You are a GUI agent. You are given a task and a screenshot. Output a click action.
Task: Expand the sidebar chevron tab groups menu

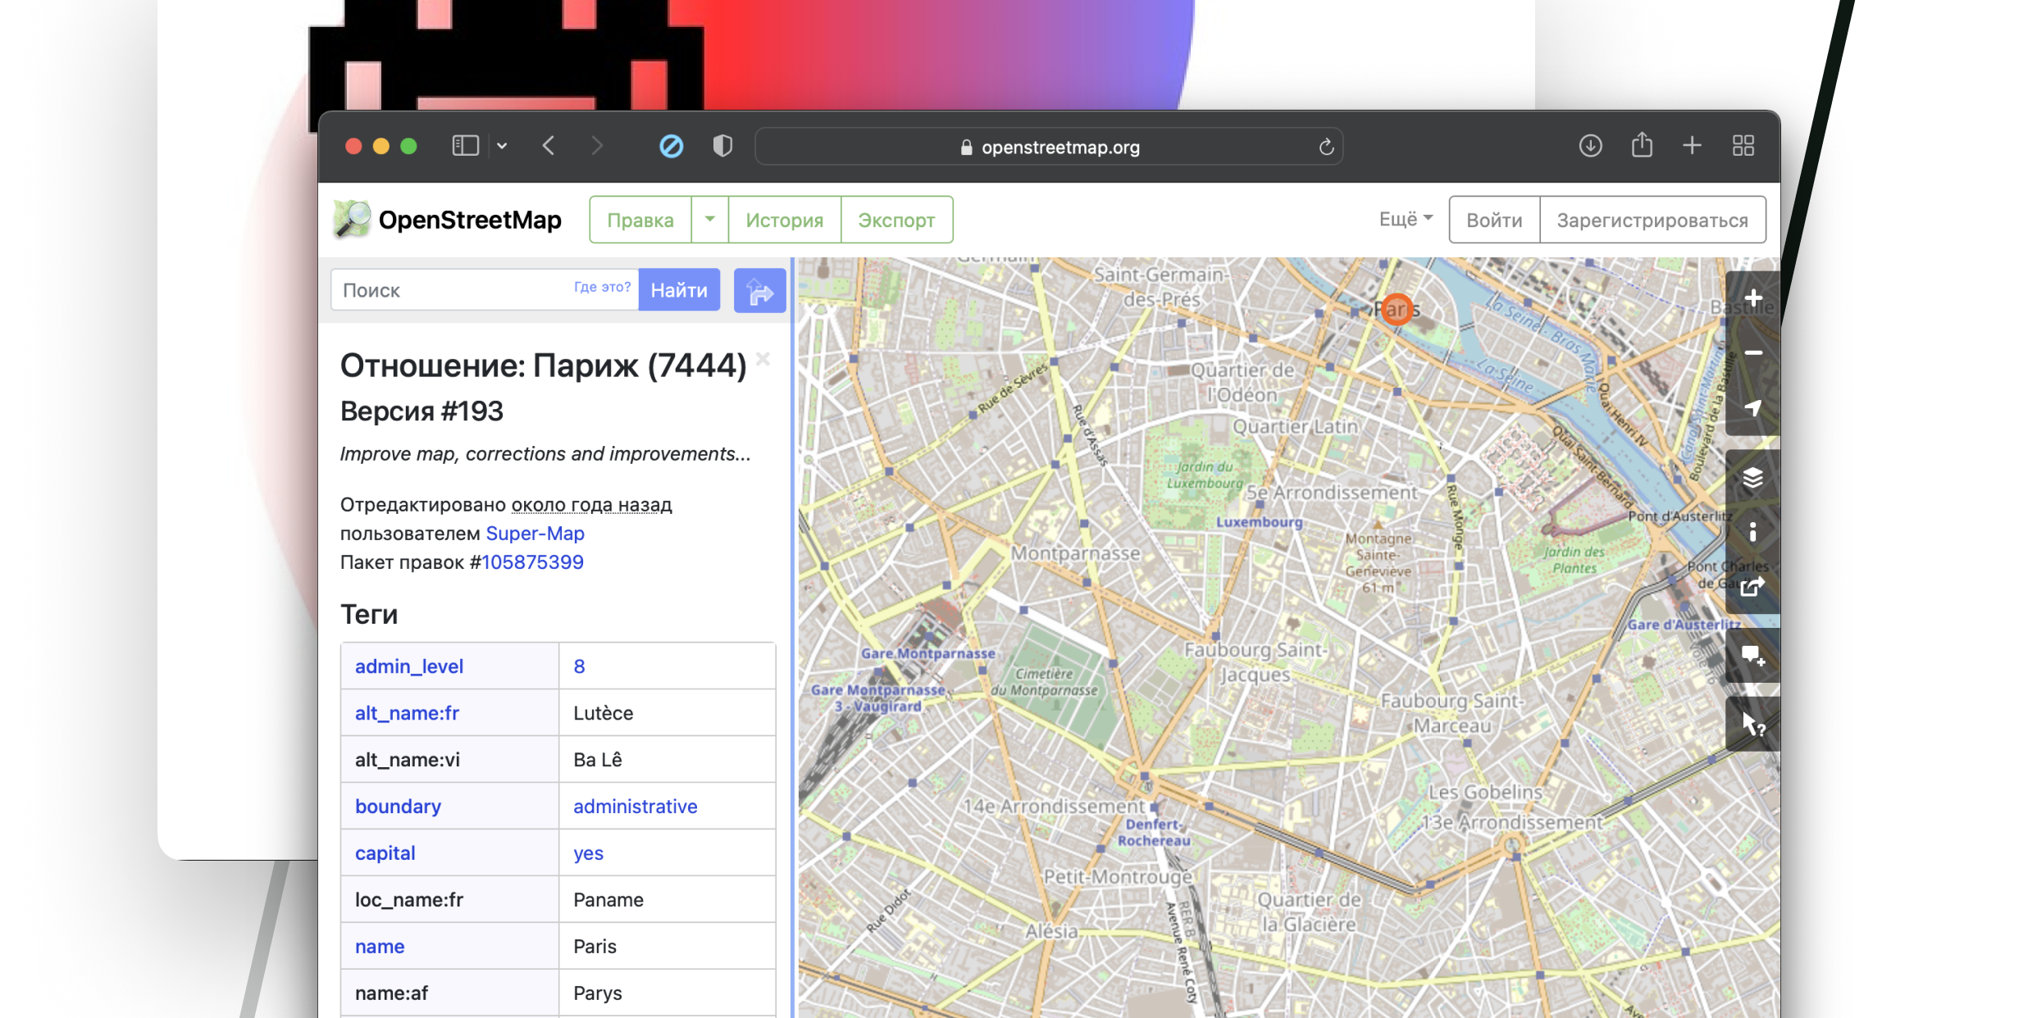[502, 146]
